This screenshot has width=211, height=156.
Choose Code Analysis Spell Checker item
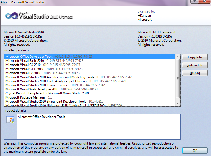(x=46, y=81)
